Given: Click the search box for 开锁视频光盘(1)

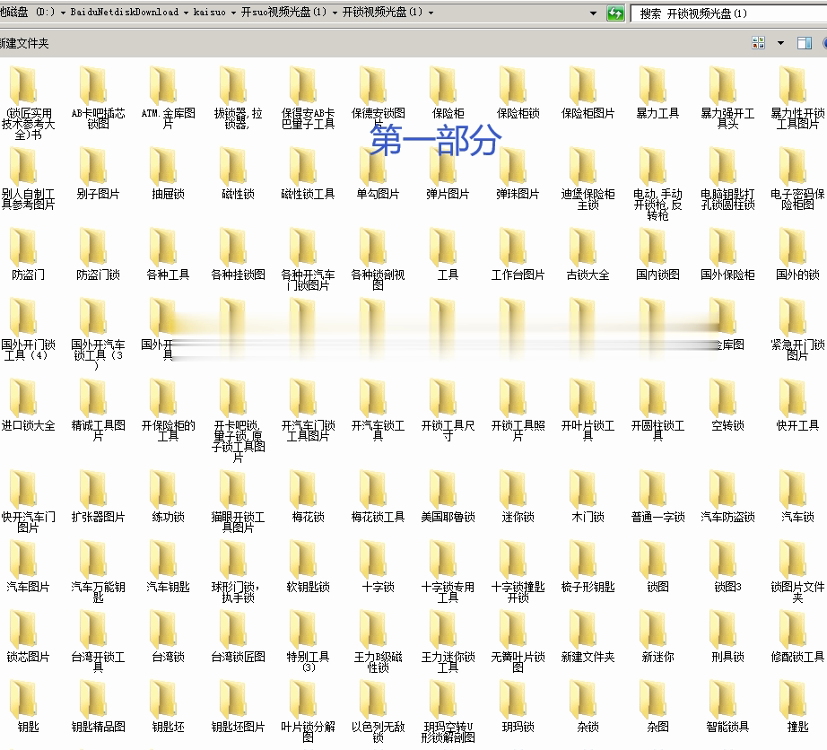Looking at the screenshot, I should pos(727,13).
